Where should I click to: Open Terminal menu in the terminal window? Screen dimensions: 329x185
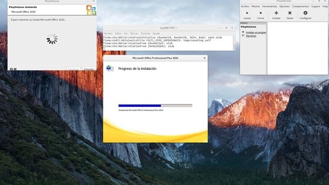[x=145, y=33]
